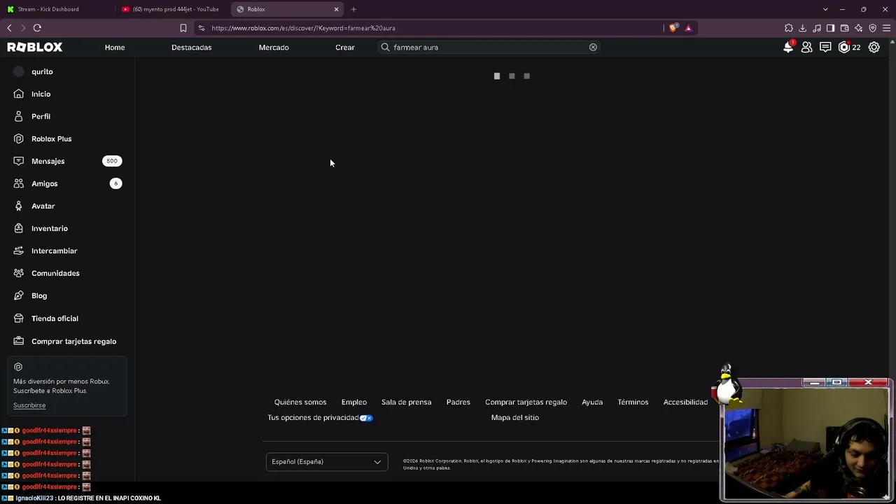Open Quiénes somos footer link
This screenshot has width=896, height=504.
pyautogui.click(x=300, y=402)
